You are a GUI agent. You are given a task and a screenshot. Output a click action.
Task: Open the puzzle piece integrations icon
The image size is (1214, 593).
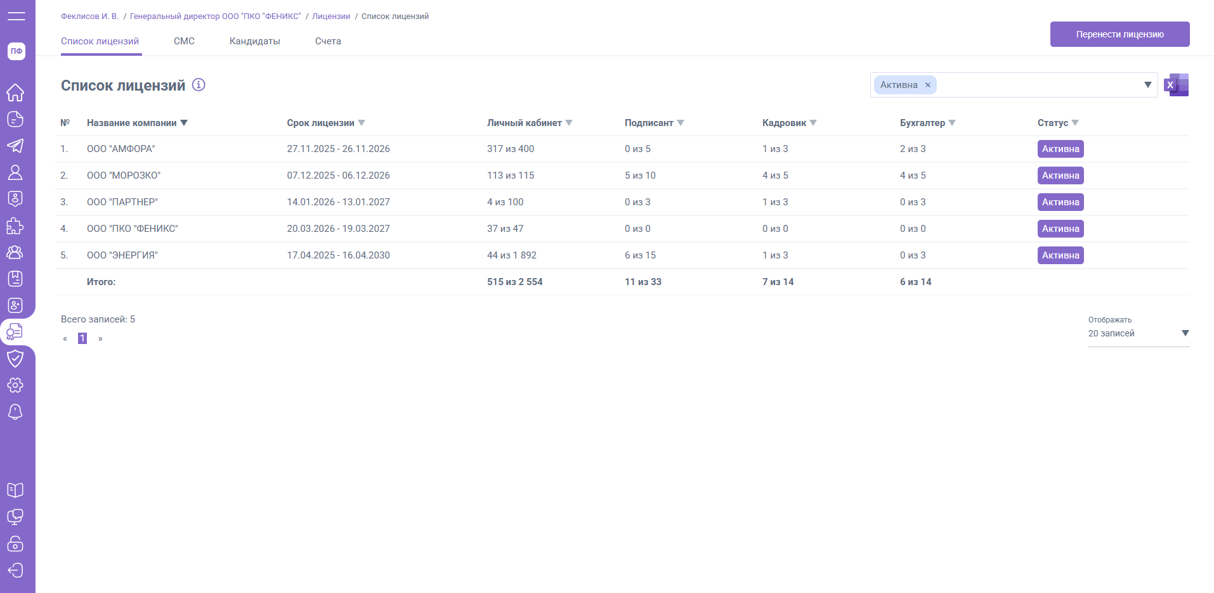[15, 226]
